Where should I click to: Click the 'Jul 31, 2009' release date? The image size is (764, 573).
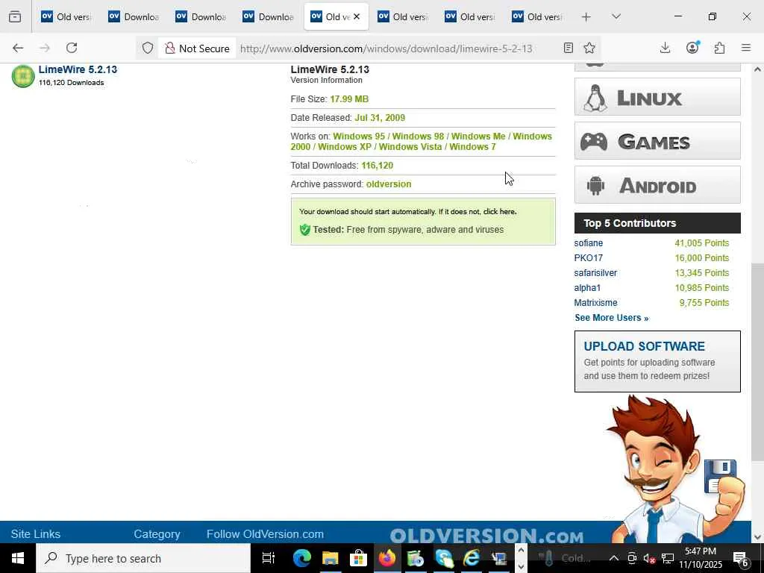pos(380,118)
